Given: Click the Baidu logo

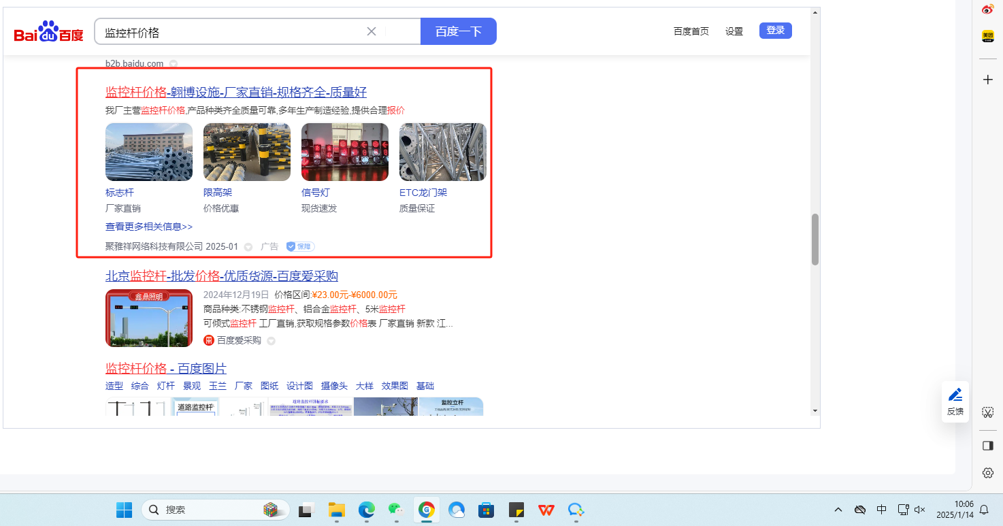Looking at the screenshot, I should point(48,32).
